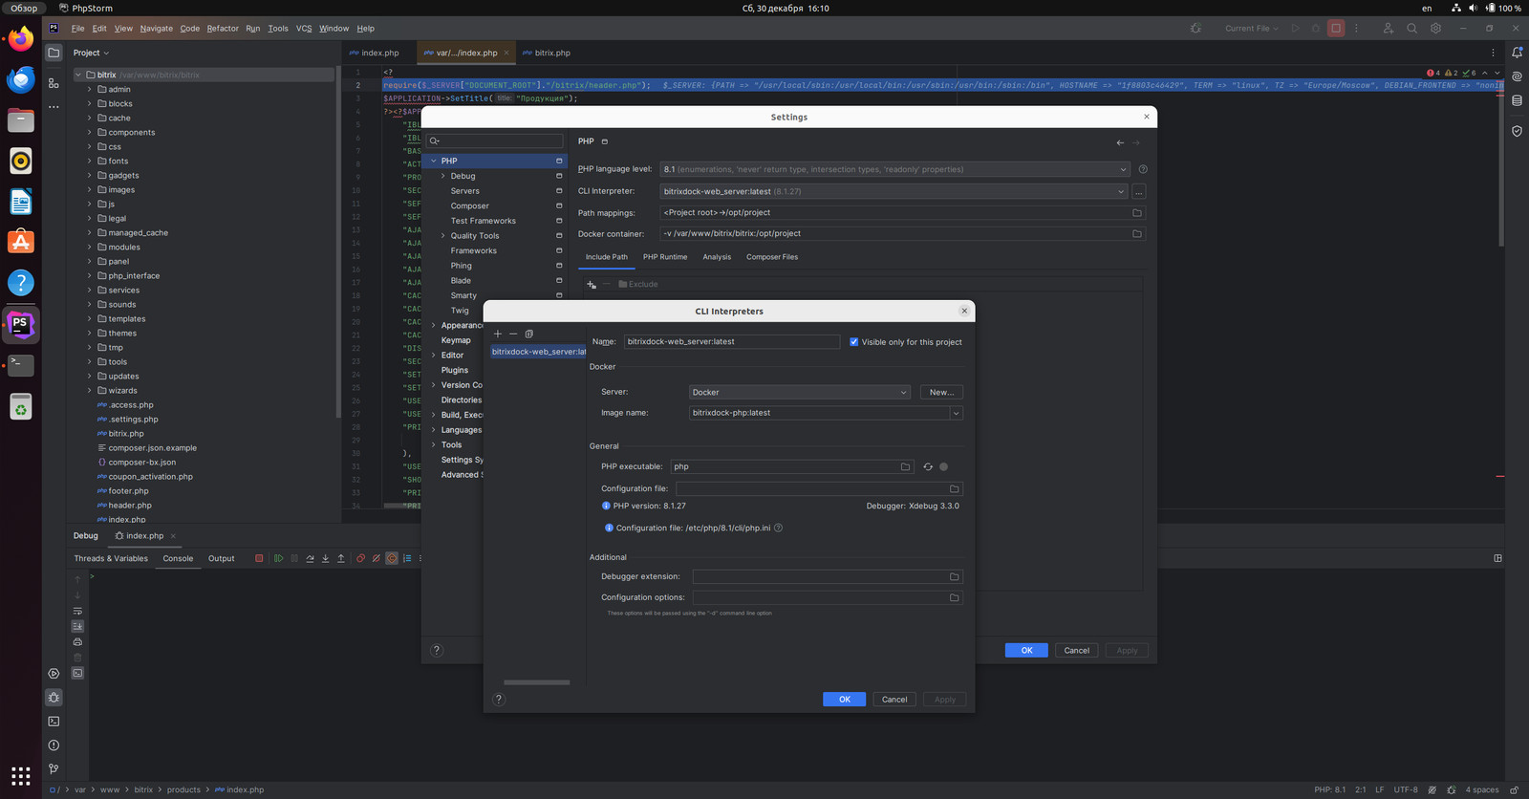Image resolution: width=1529 pixels, height=799 pixels.
Task: Browse folder icon in Configuration file field
Action: coord(954,488)
